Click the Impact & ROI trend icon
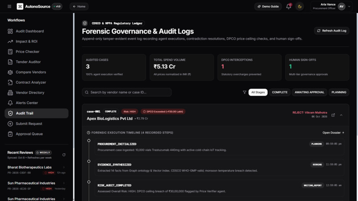The height and width of the screenshot is (201, 358). coord(10,41)
